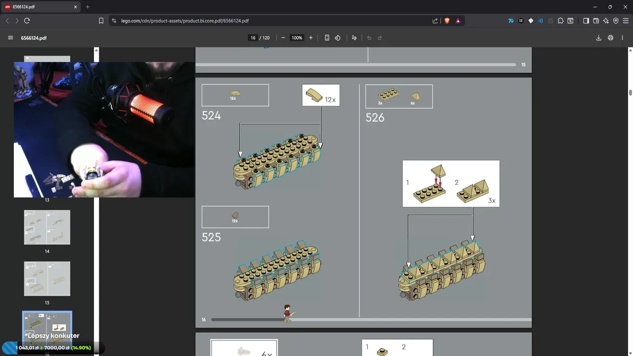Reload the page in the browser
The width and height of the screenshot is (633, 356).
[27, 21]
